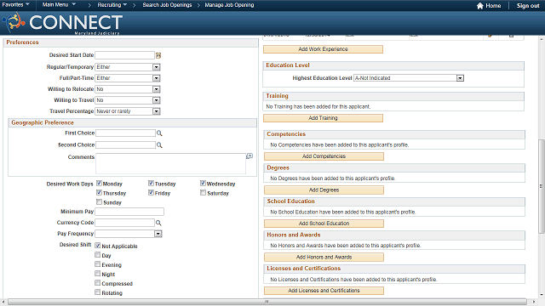Screen dimensions: 545x306
Task: Click the Add Competencies button
Action: (x=324, y=156)
